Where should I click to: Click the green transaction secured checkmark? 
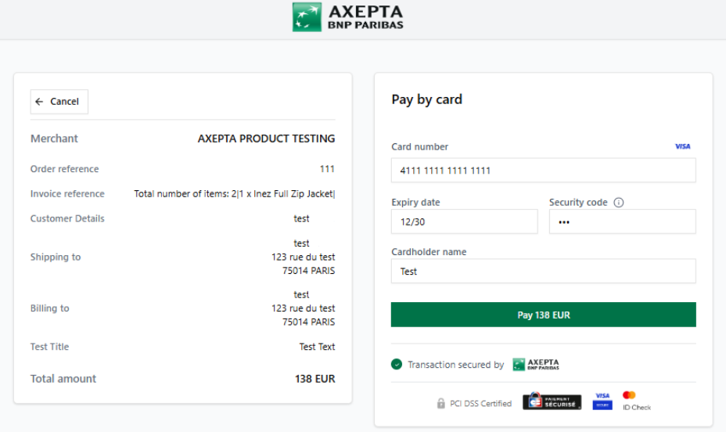[x=397, y=365]
